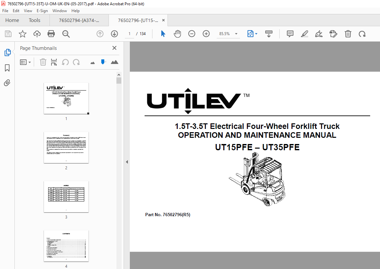The image size is (380, 269).
Task: Click the UT15PFE – UT35PFE heading
Action: tap(257, 147)
